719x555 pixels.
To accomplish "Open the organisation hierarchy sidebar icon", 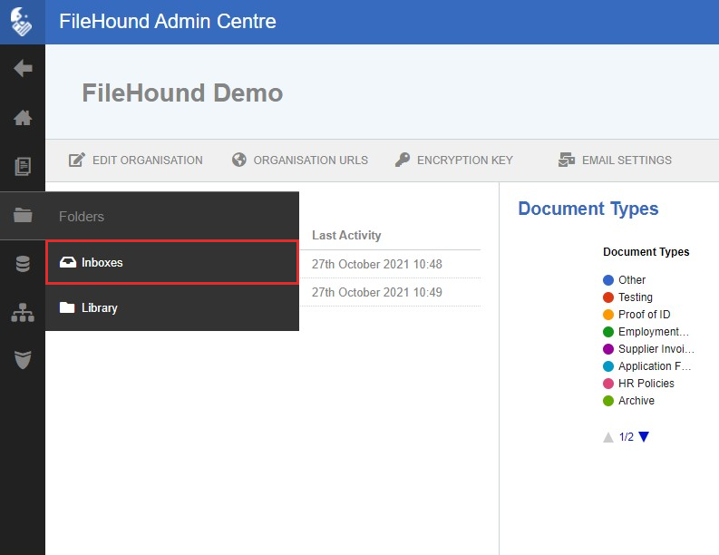I will pyautogui.click(x=23, y=312).
